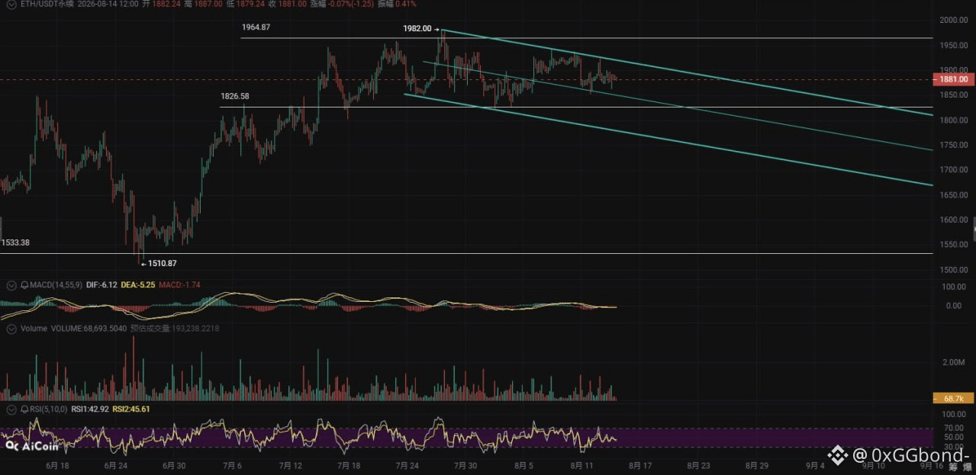
Task: Click the 70.00 RSI axis label
Action: point(955,428)
